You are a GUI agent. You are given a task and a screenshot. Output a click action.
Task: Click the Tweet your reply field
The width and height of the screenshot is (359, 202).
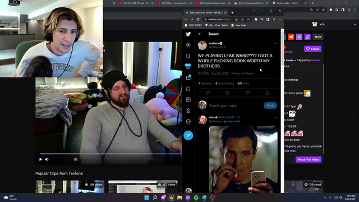pyautogui.click(x=235, y=105)
